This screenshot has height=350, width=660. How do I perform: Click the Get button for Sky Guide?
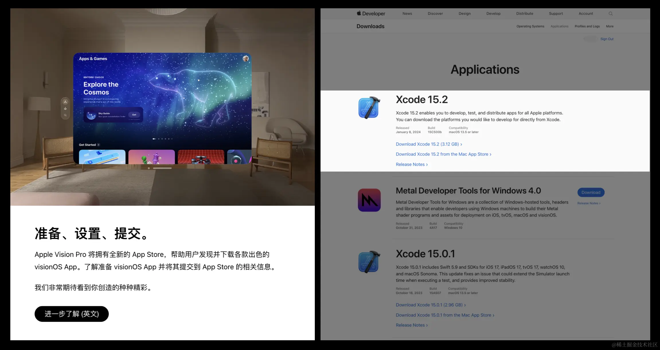coord(134,115)
